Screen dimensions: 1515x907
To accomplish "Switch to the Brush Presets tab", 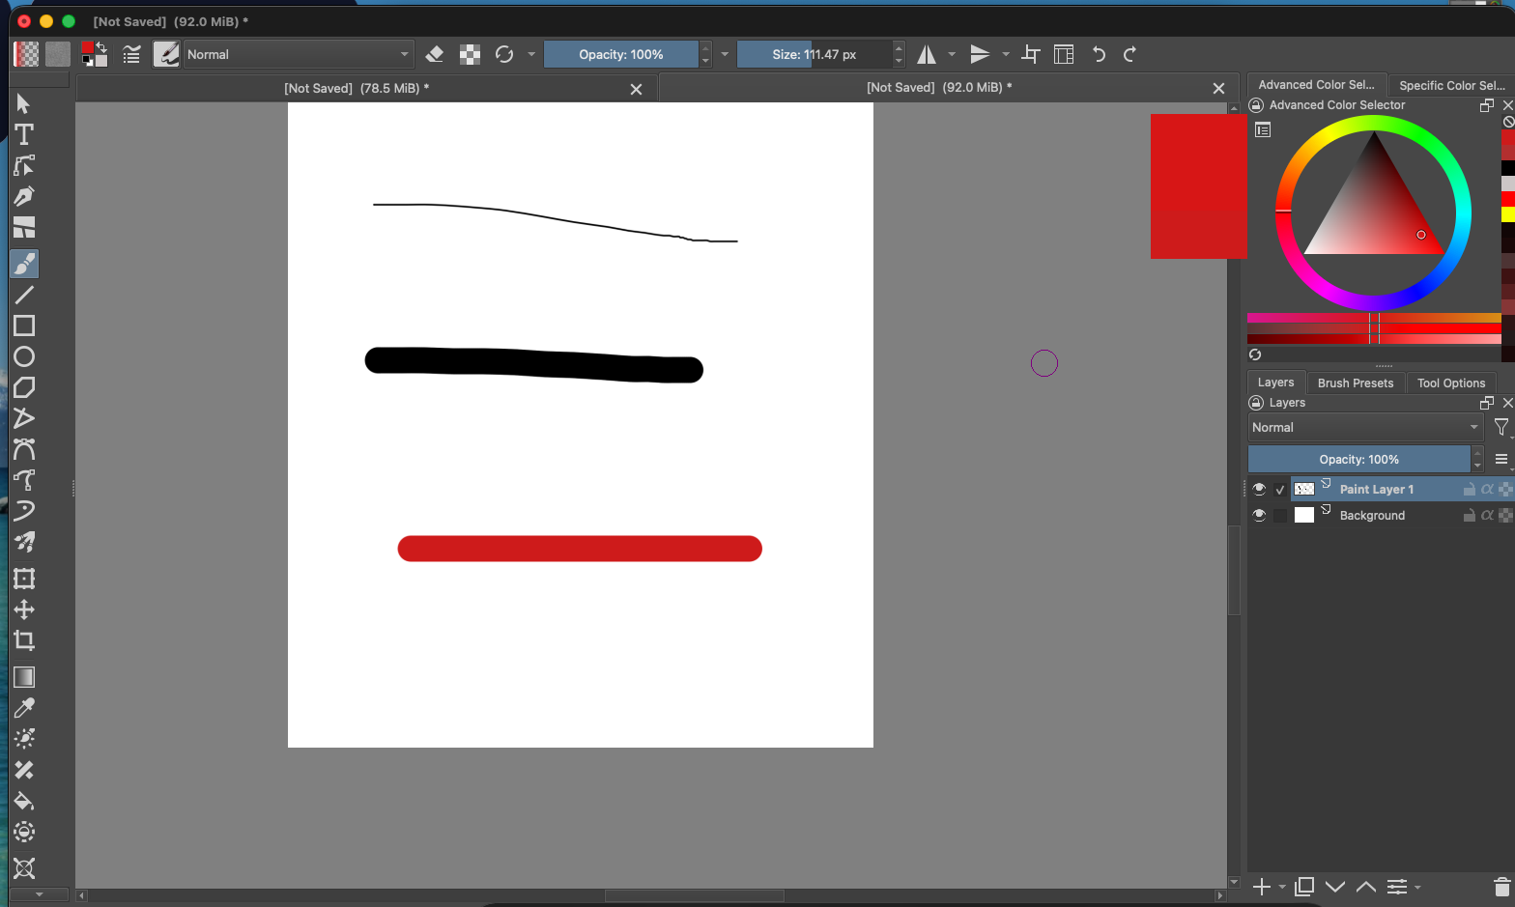I will [1356, 383].
